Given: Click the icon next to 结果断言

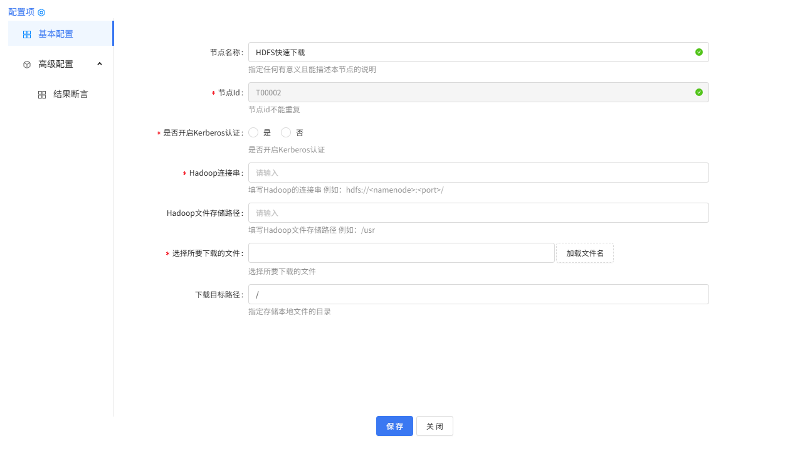Looking at the screenshot, I should 41,93.
